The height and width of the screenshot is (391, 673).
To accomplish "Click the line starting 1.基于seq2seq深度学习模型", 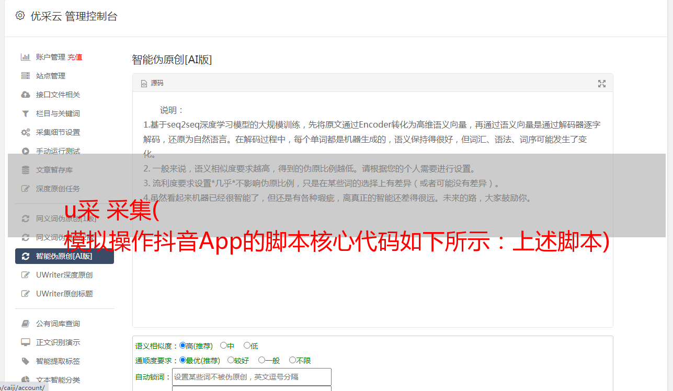I will point(372,125).
